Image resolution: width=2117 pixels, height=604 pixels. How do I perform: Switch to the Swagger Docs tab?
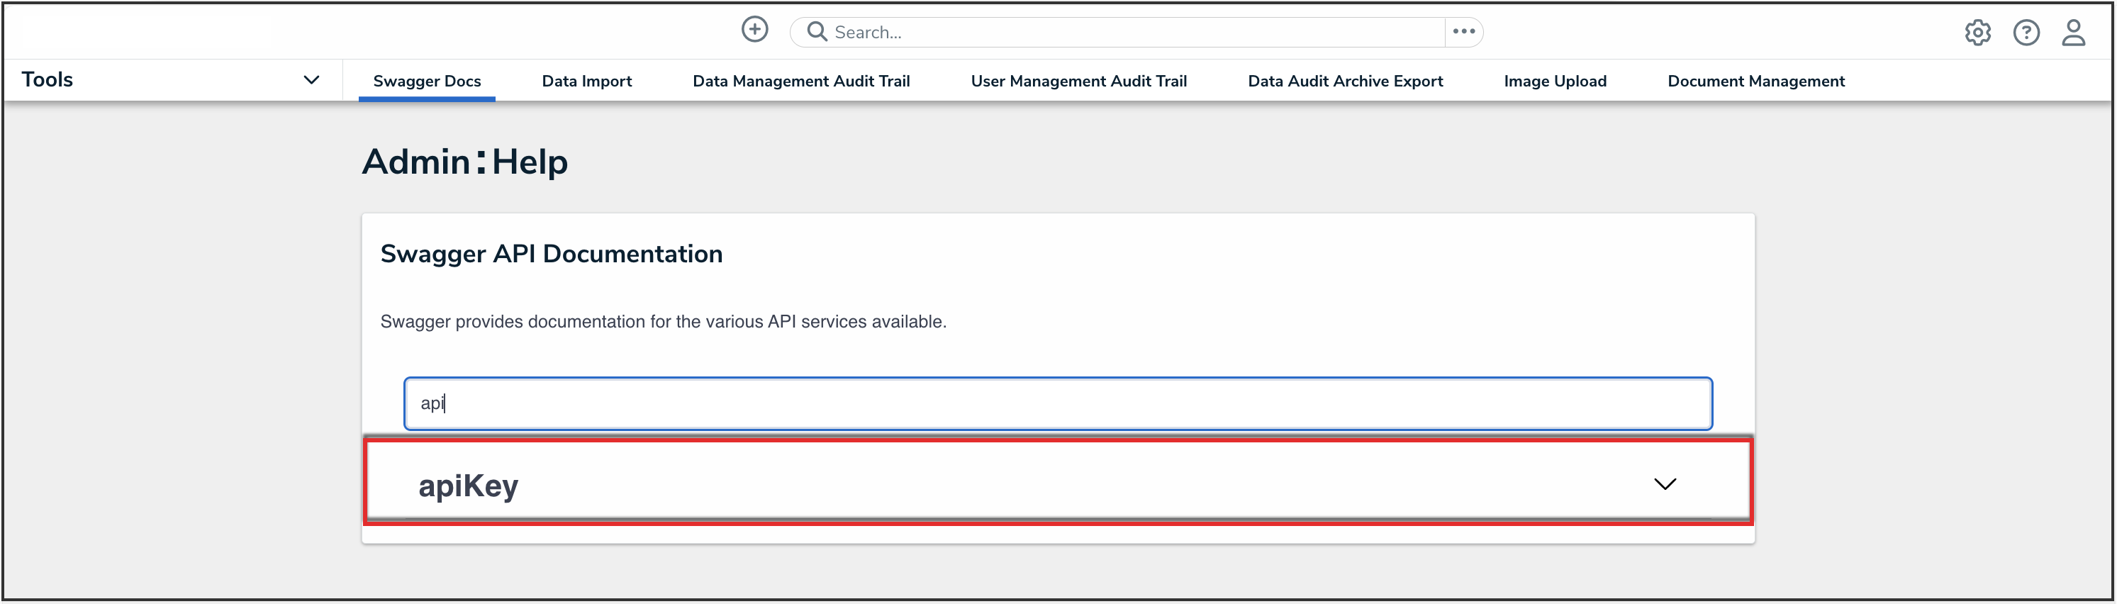coord(427,81)
